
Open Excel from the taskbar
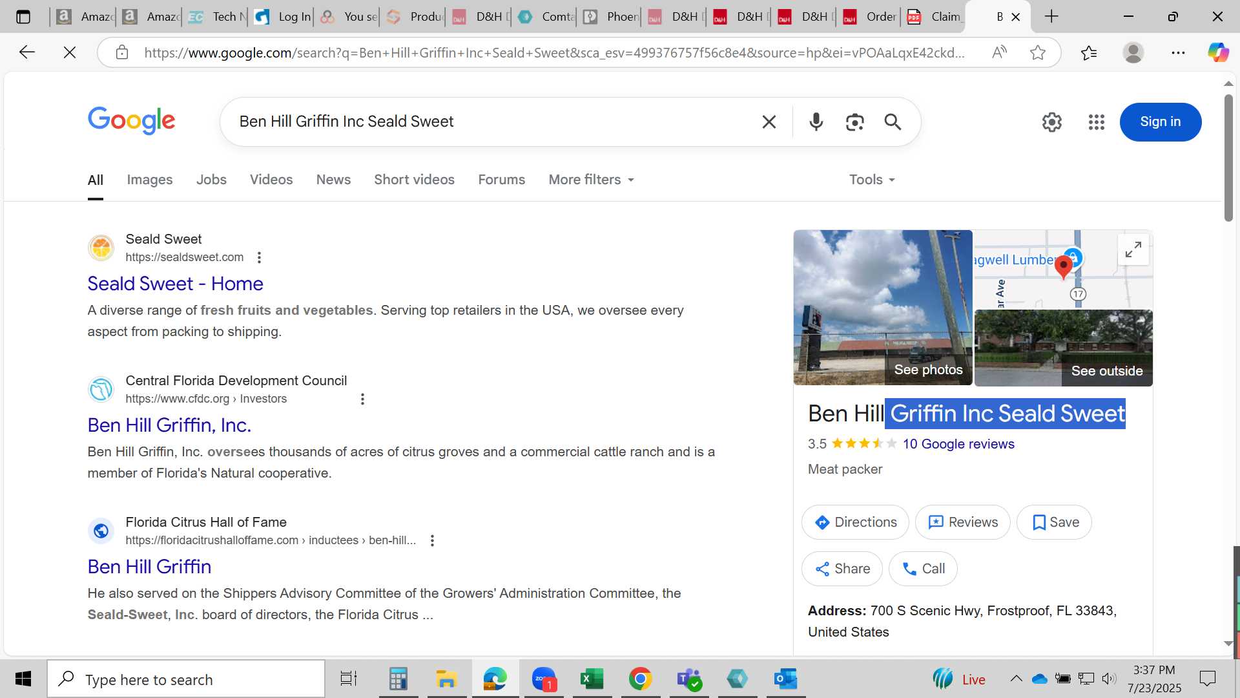click(x=592, y=679)
